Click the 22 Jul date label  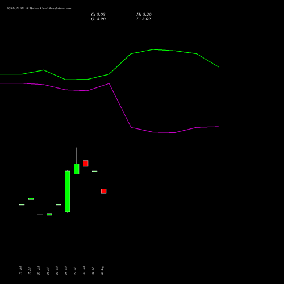pyautogui.click(x=57, y=270)
